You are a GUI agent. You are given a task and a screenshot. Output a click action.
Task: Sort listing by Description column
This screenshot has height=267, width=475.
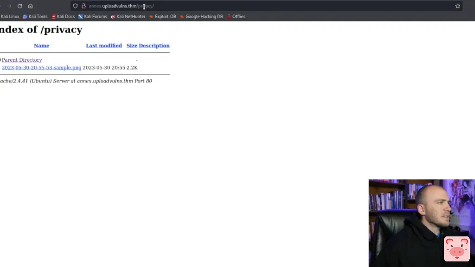pyautogui.click(x=154, y=46)
